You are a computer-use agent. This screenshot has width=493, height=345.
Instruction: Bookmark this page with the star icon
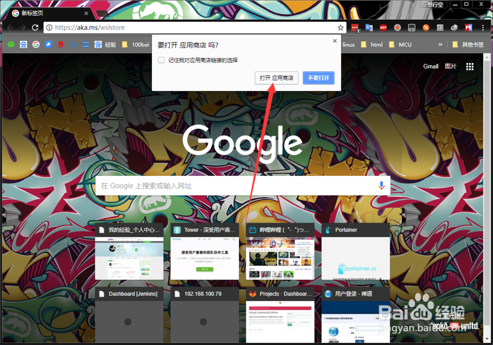(341, 28)
